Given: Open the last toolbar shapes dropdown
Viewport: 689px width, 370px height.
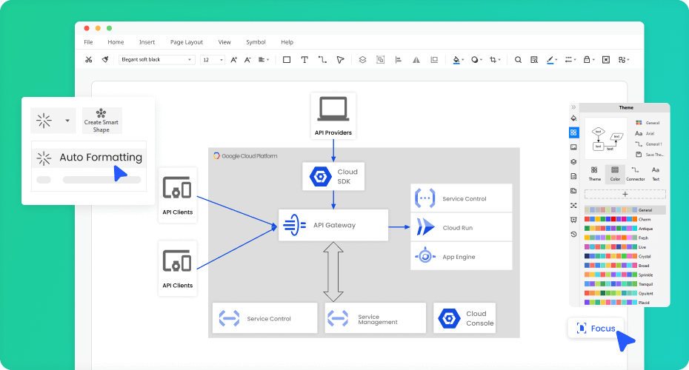Looking at the screenshot, I should tap(624, 60).
